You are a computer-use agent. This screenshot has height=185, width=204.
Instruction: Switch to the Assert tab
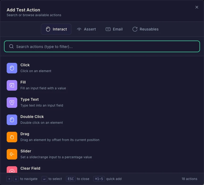pos(86,29)
